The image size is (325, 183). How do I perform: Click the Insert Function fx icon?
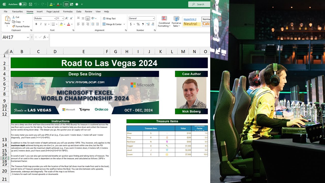tap(44, 37)
